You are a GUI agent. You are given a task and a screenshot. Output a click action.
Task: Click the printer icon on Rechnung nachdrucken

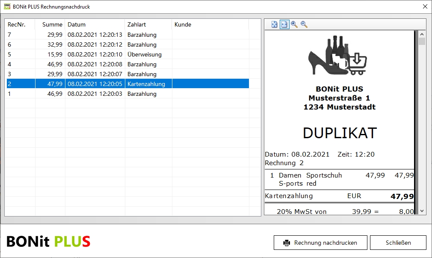[x=287, y=243]
